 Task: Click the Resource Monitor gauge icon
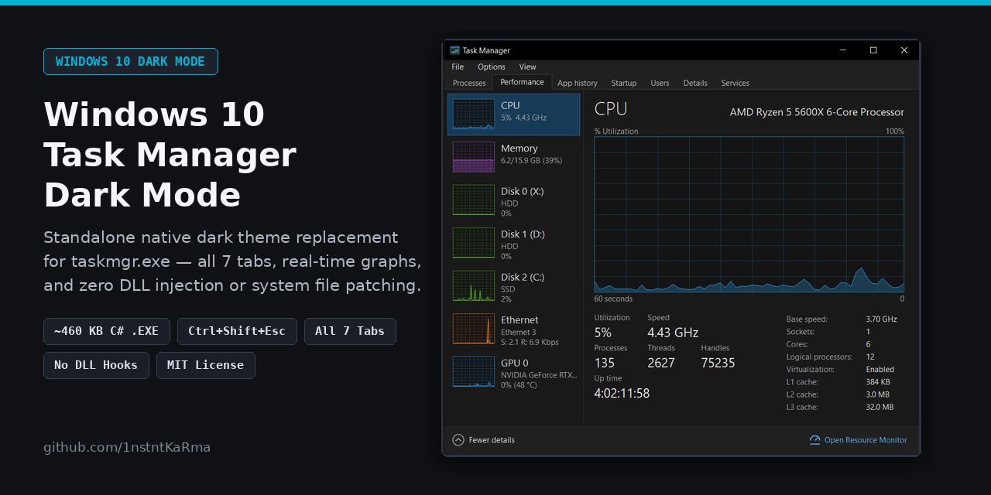814,440
